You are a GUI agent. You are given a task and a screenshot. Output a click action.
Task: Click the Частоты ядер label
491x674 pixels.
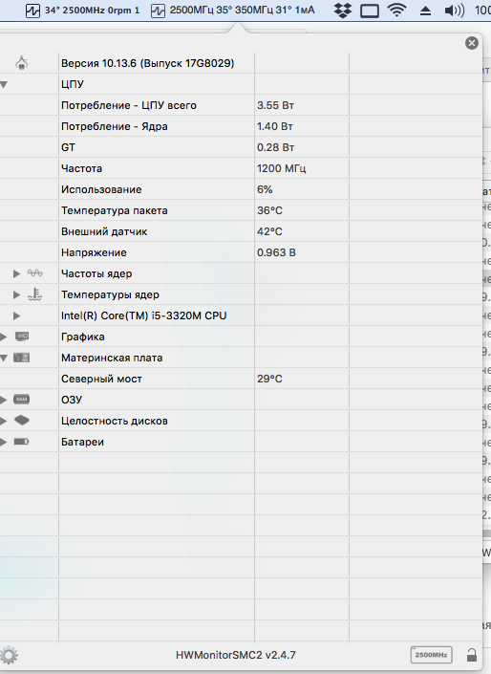(96, 273)
